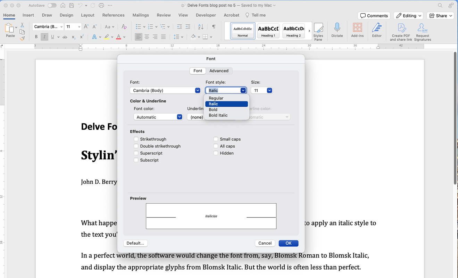Open the Insert ribbon tab
458x278 pixels.
tap(28, 15)
